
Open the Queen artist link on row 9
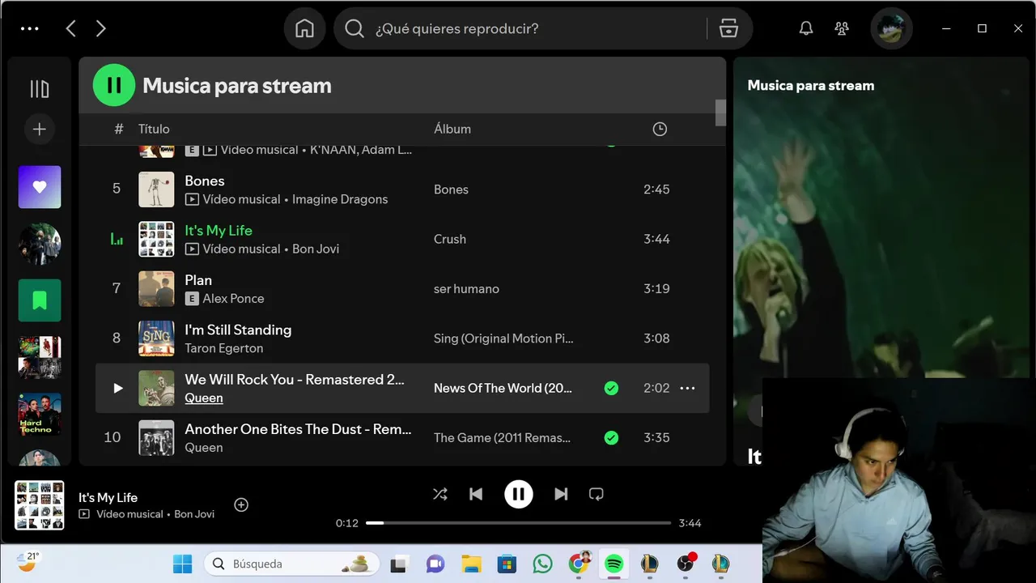(x=204, y=398)
